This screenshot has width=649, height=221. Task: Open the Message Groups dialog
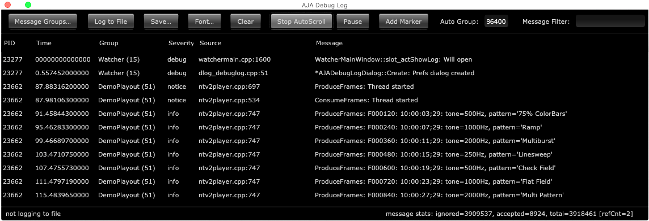point(43,21)
